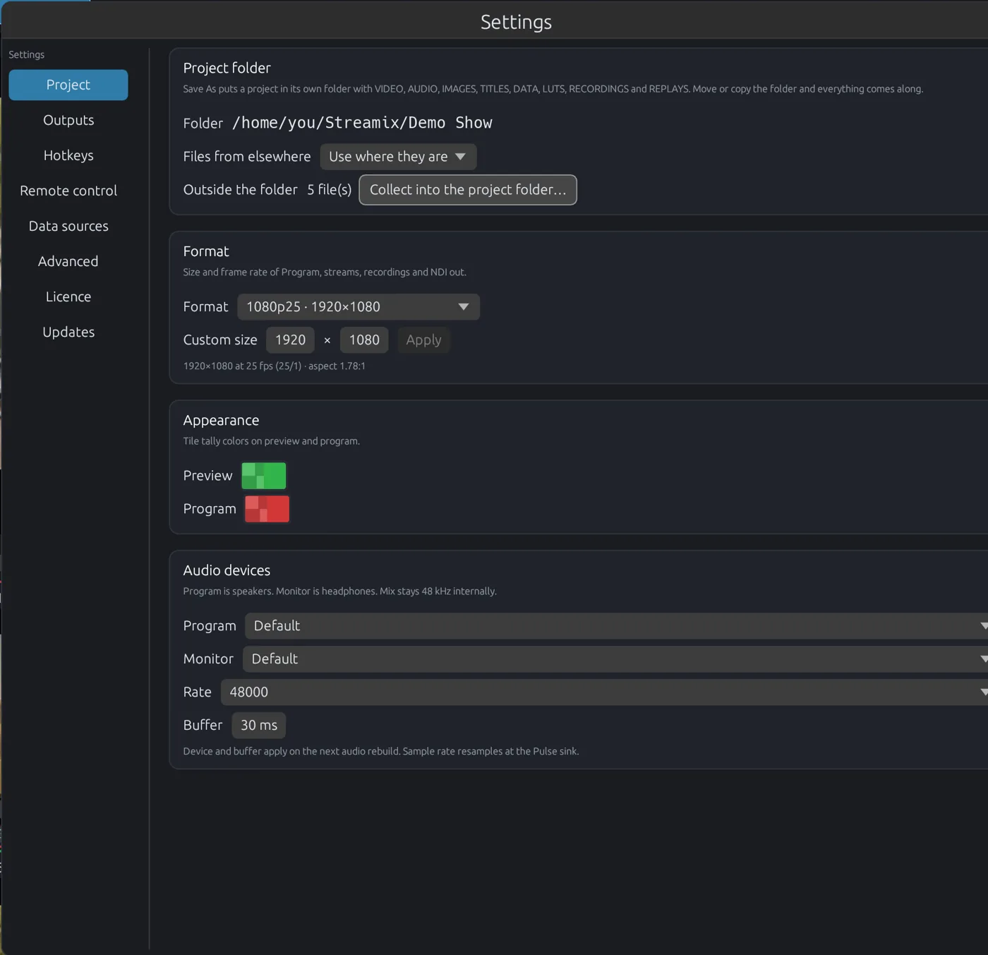
Task: Click the "Save As puts a project" description
Action: (553, 89)
